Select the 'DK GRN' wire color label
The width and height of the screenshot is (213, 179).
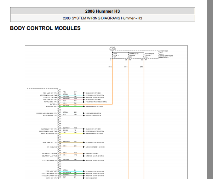click(x=66, y=105)
